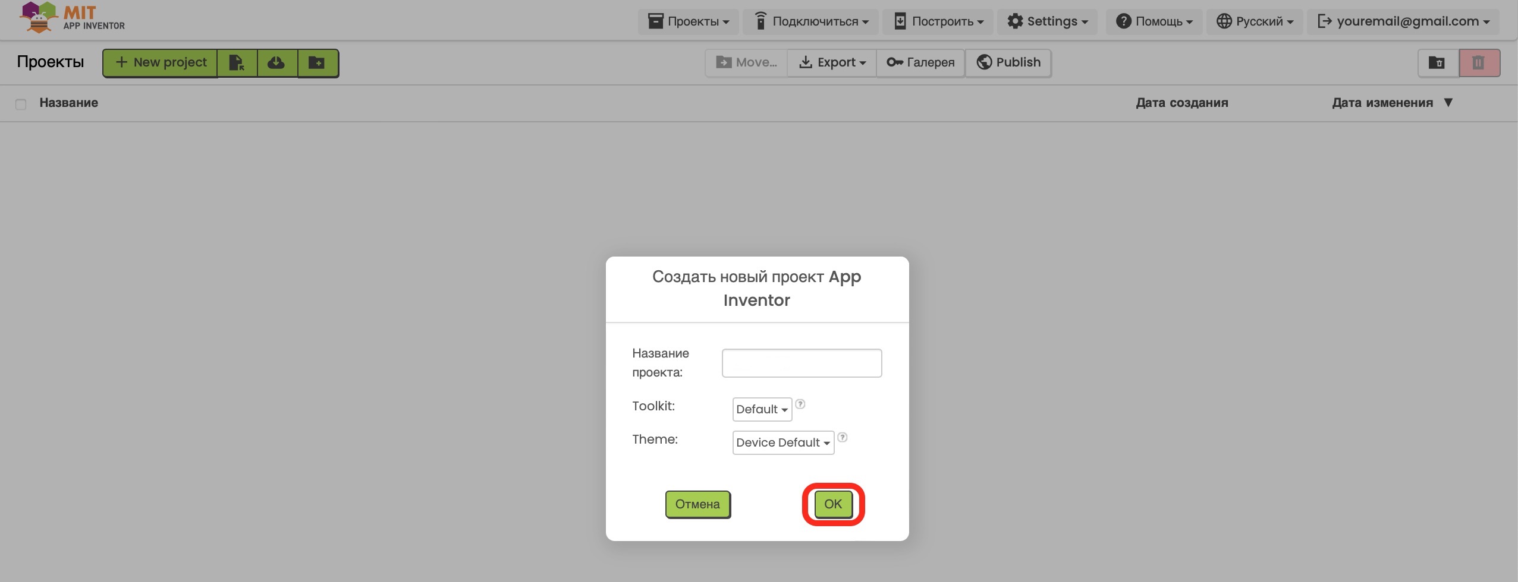Open the Подключиться menu
Screen dimensions: 1518x582
point(810,21)
